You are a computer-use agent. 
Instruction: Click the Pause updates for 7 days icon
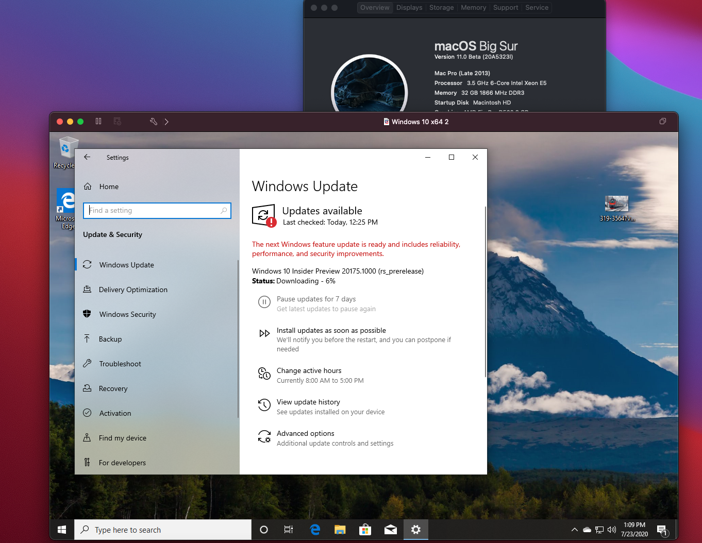[x=264, y=302]
